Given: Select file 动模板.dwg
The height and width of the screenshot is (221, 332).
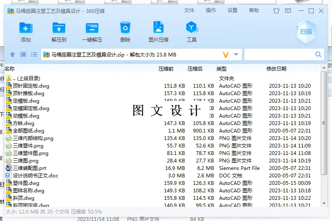Looking at the screenshot, I should pos(162,115).
